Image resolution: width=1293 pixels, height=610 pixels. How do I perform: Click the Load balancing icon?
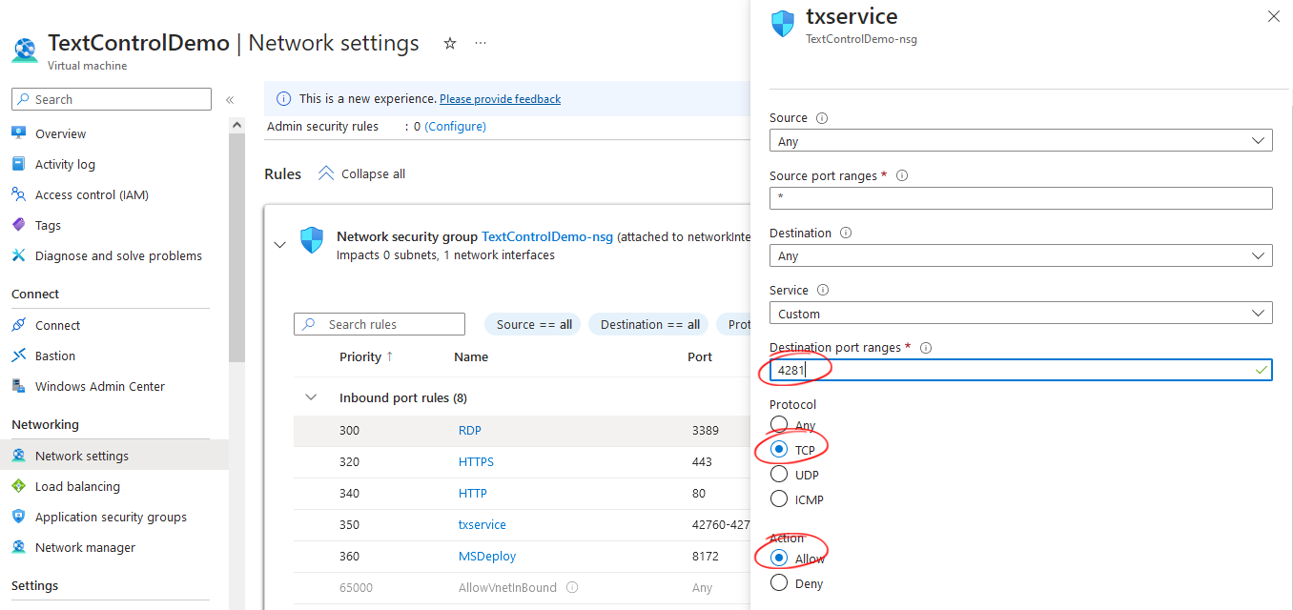point(19,486)
